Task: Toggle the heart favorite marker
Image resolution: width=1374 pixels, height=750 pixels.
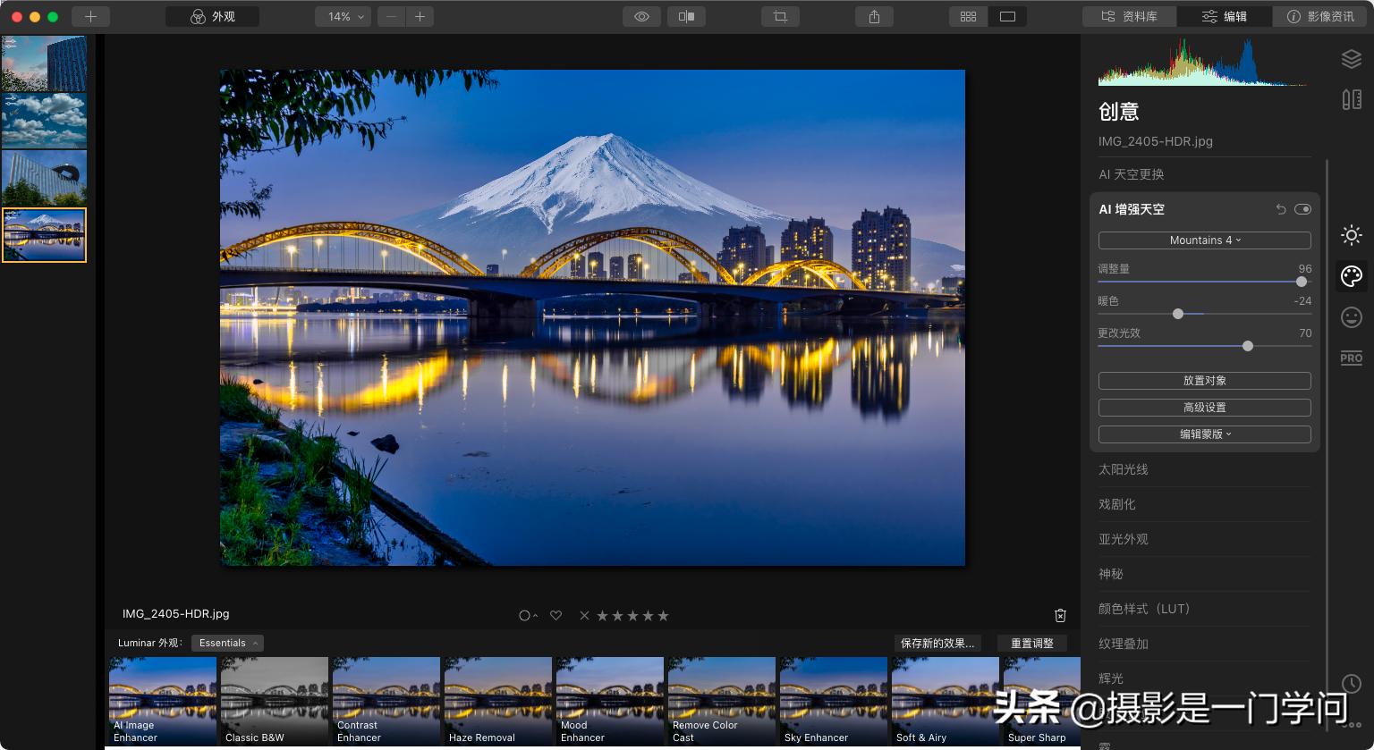Action: 556,615
